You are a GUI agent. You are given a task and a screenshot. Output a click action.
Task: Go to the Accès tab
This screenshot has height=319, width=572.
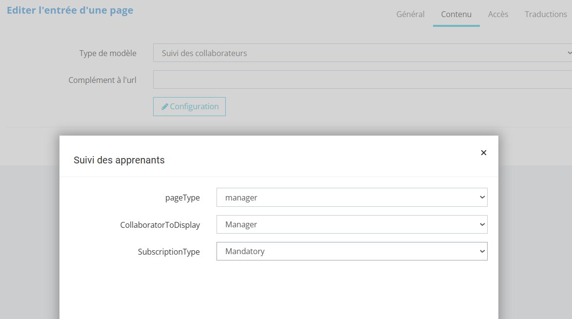point(498,14)
